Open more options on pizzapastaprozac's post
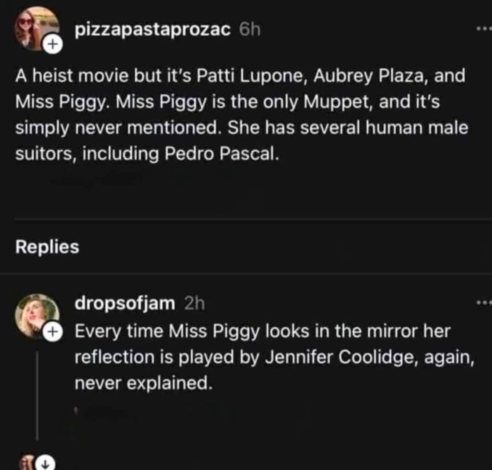 (484, 28)
